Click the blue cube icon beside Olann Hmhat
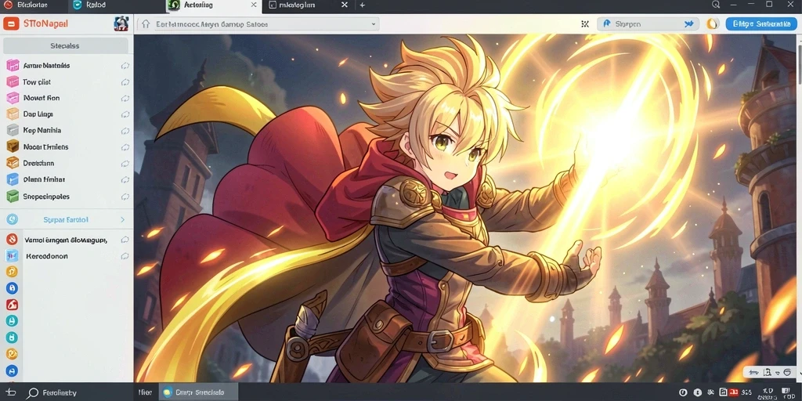 coord(13,179)
